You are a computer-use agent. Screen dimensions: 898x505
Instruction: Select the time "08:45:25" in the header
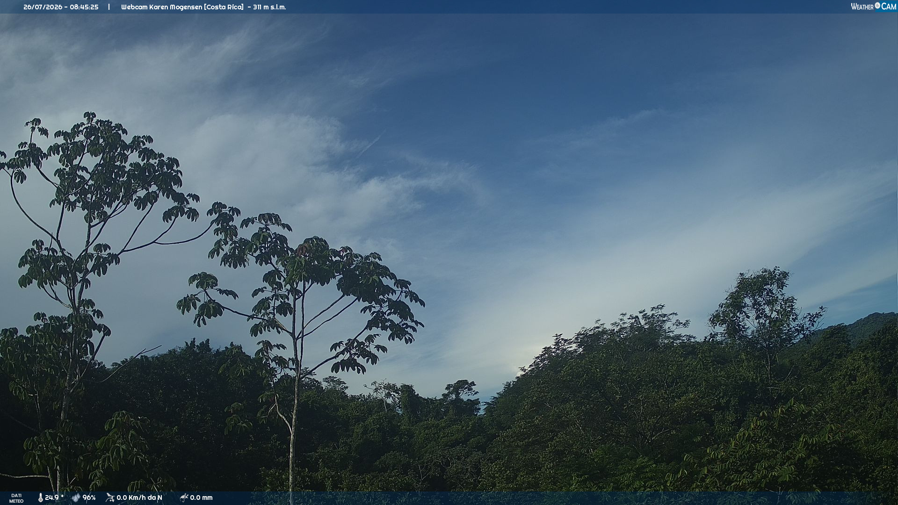click(x=84, y=7)
